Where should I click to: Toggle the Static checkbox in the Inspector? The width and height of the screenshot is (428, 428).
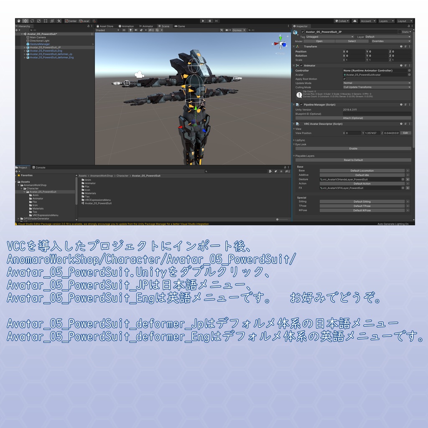pos(400,31)
